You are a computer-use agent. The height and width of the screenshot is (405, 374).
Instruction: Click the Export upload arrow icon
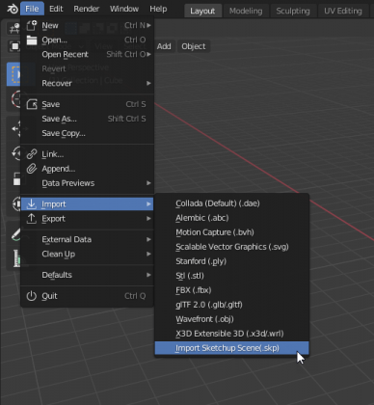(32, 219)
